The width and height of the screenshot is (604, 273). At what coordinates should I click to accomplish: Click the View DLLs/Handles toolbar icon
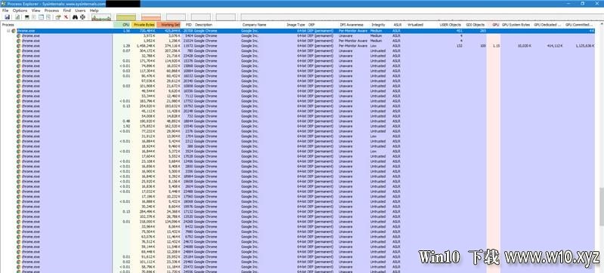pyautogui.click(x=48, y=17)
